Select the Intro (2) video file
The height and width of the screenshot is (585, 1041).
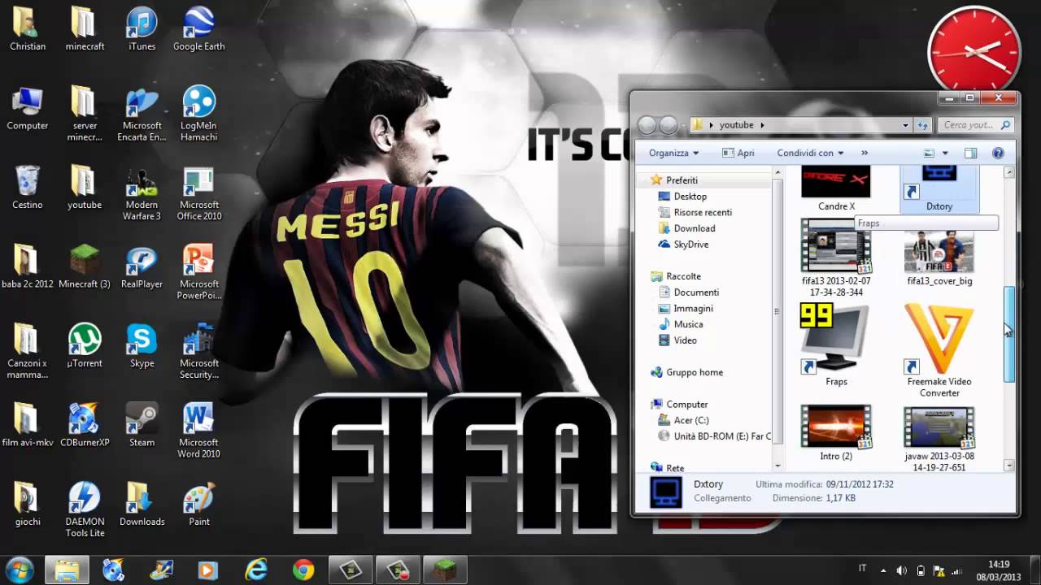coord(836,432)
